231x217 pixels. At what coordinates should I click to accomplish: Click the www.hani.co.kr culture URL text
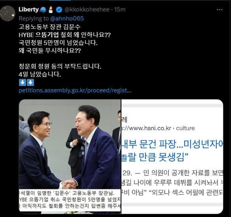tap(158, 128)
